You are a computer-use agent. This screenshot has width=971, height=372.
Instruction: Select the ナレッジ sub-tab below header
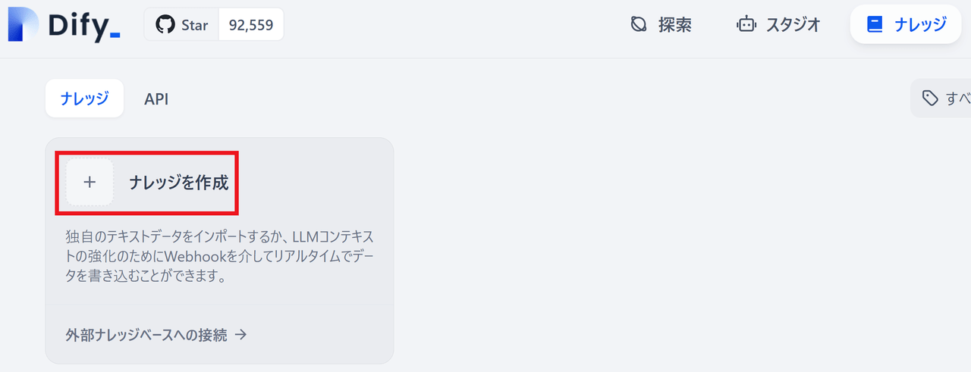(x=84, y=98)
